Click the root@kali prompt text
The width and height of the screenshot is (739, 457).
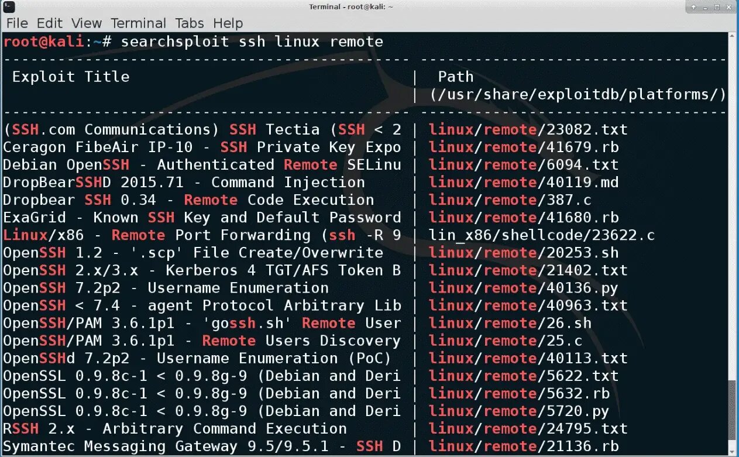click(44, 42)
